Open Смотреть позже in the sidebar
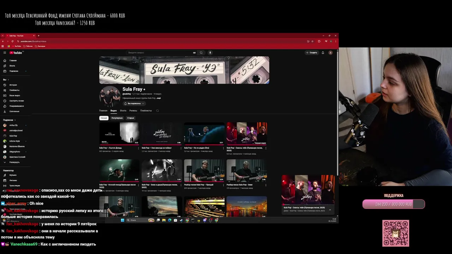The width and height of the screenshot is (452, 254). 16,101
